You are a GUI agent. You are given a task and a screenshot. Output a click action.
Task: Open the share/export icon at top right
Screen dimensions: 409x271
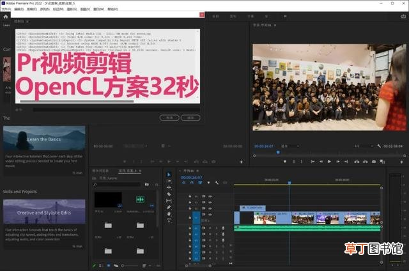pos(403,17)
